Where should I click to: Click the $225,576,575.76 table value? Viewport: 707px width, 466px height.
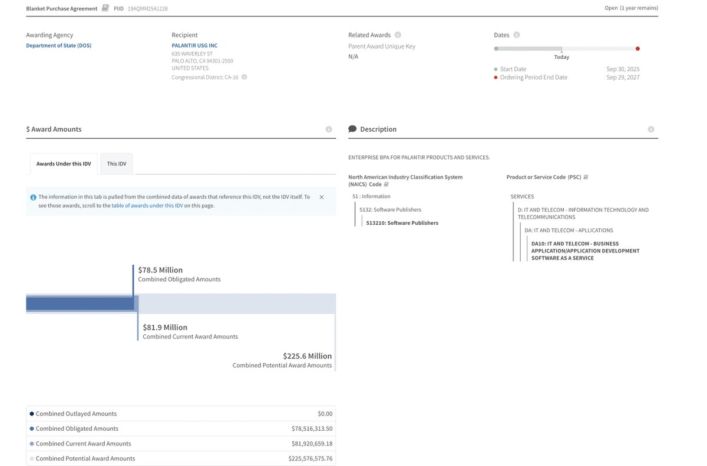(310, 458)
